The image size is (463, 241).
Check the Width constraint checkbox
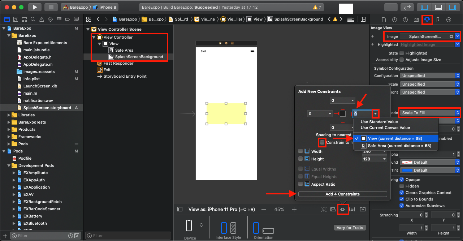click(300, 151)
